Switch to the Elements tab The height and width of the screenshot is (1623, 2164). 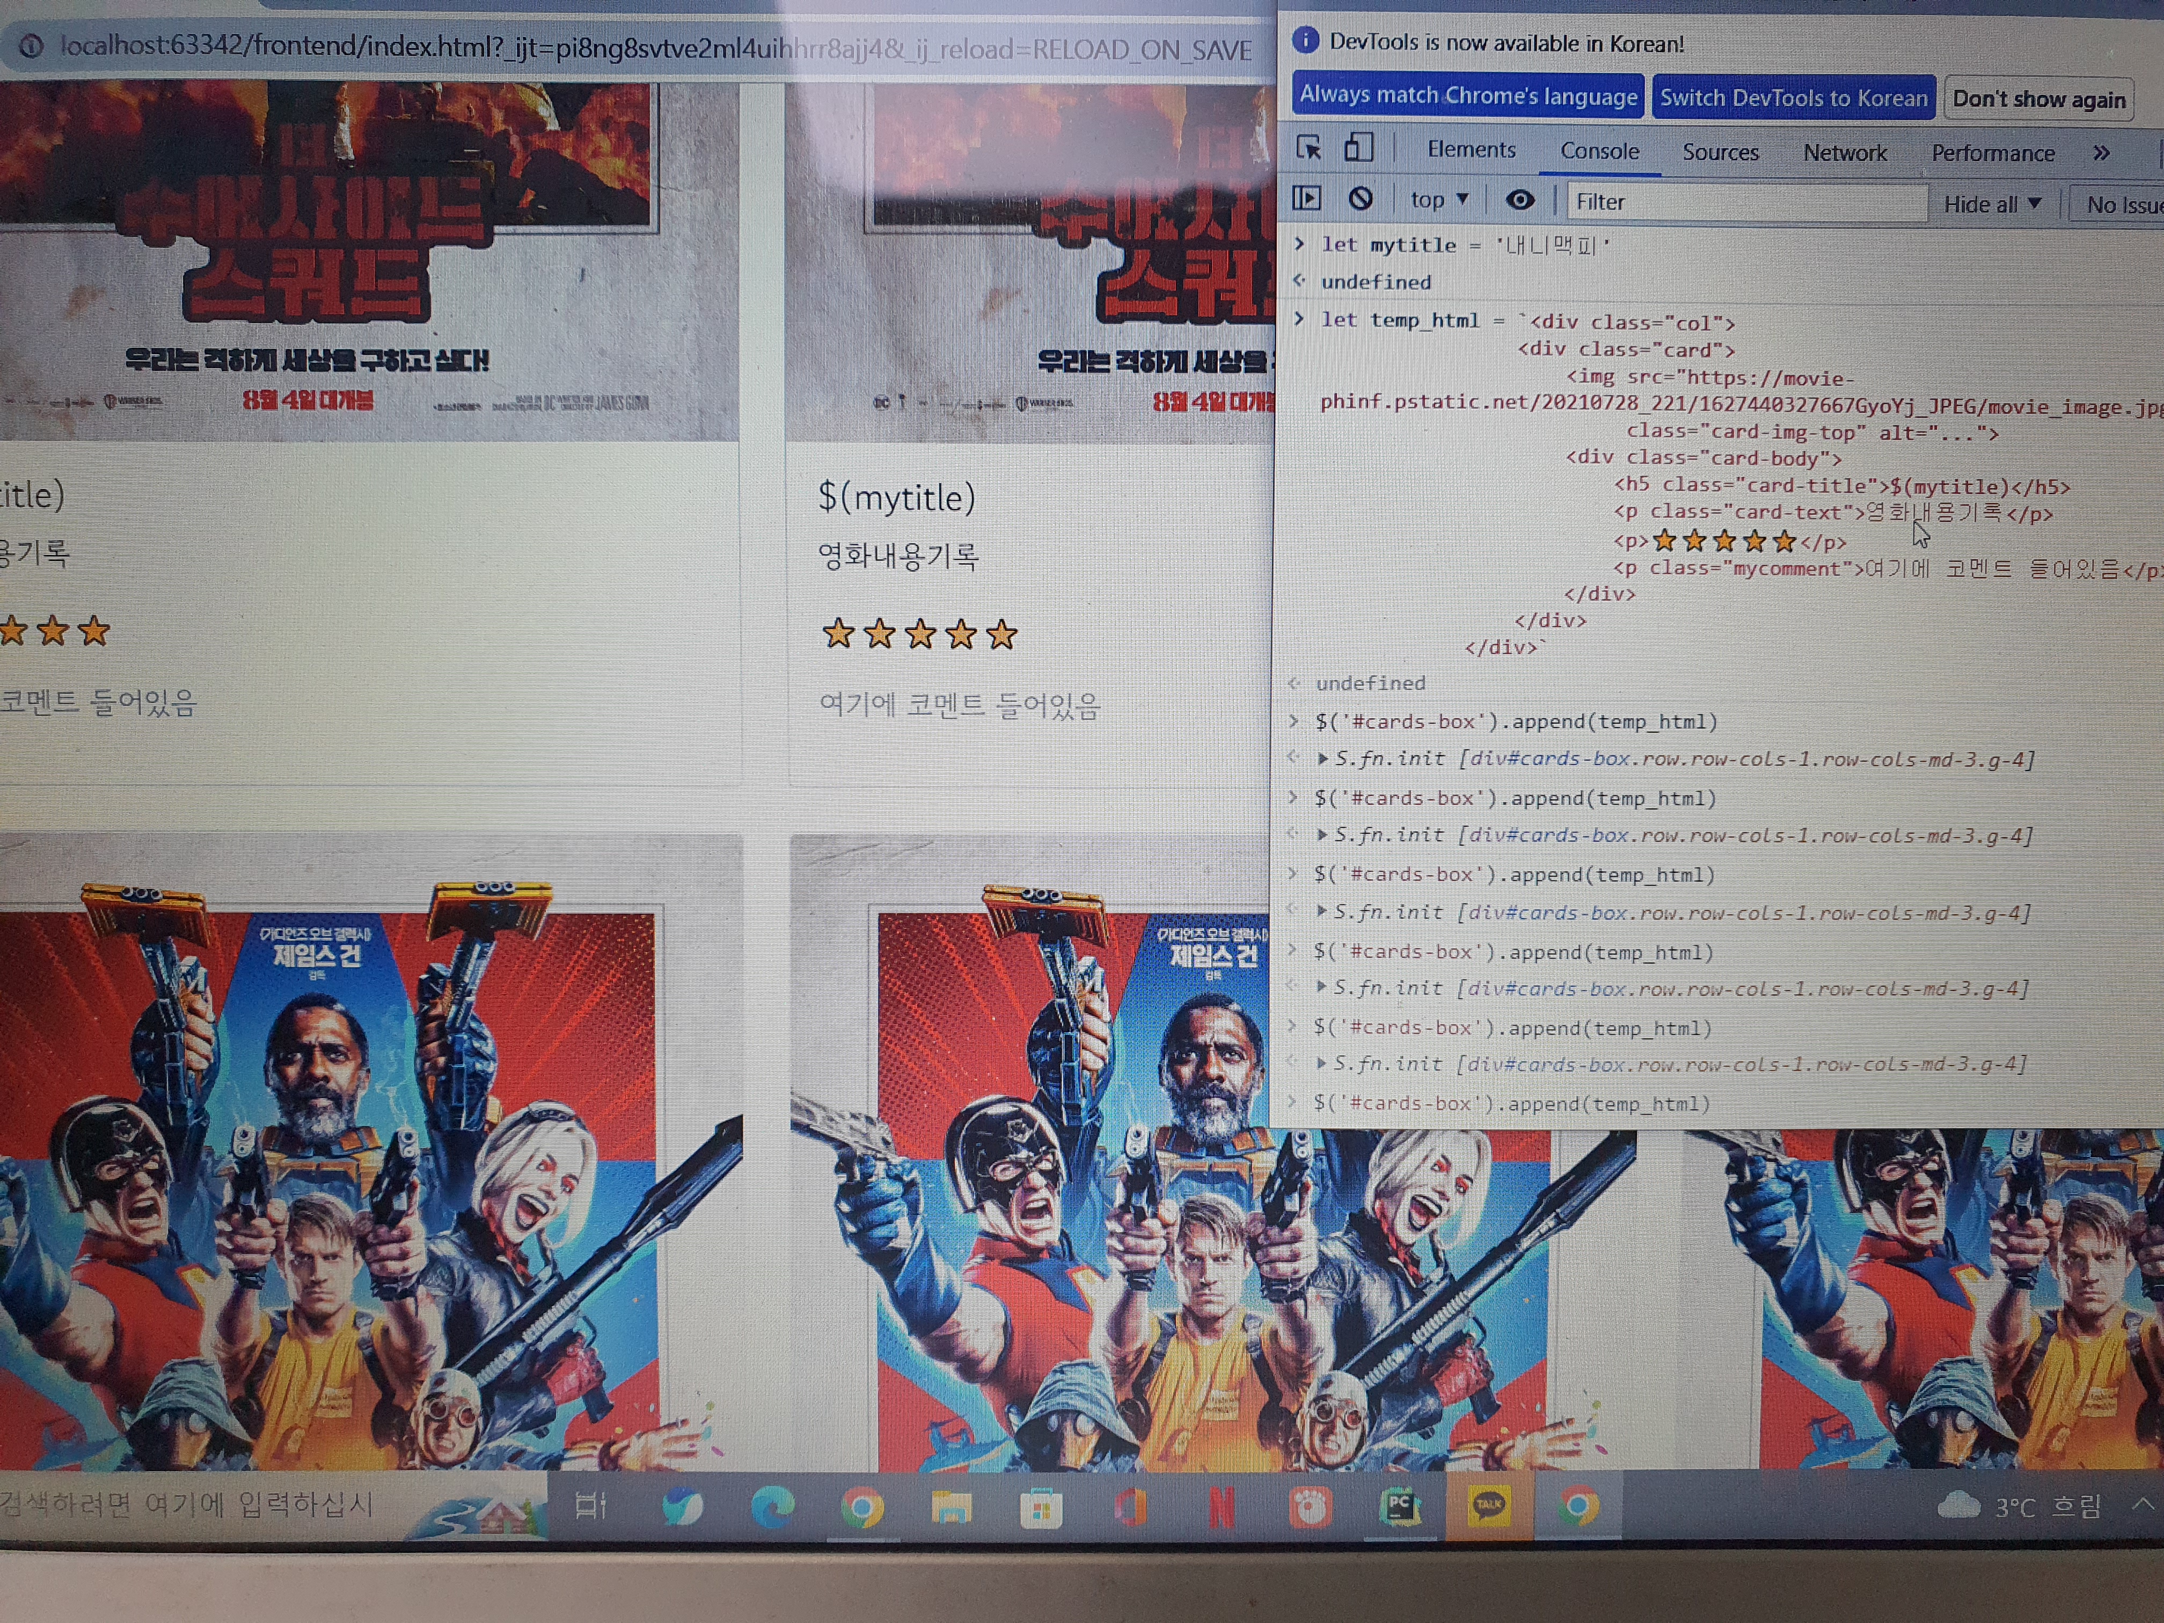point(1471,149)
